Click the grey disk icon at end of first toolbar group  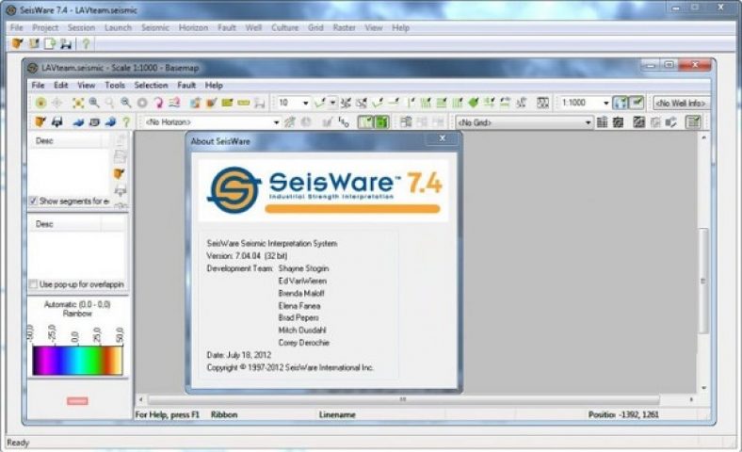[x=259, y=103]
